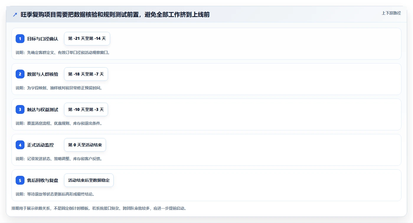Image resolution: width=413 pixels, height=223 pixels.
Task: Click the note 覆盖消息流程、优惠规则、库存
Action: 59,123
